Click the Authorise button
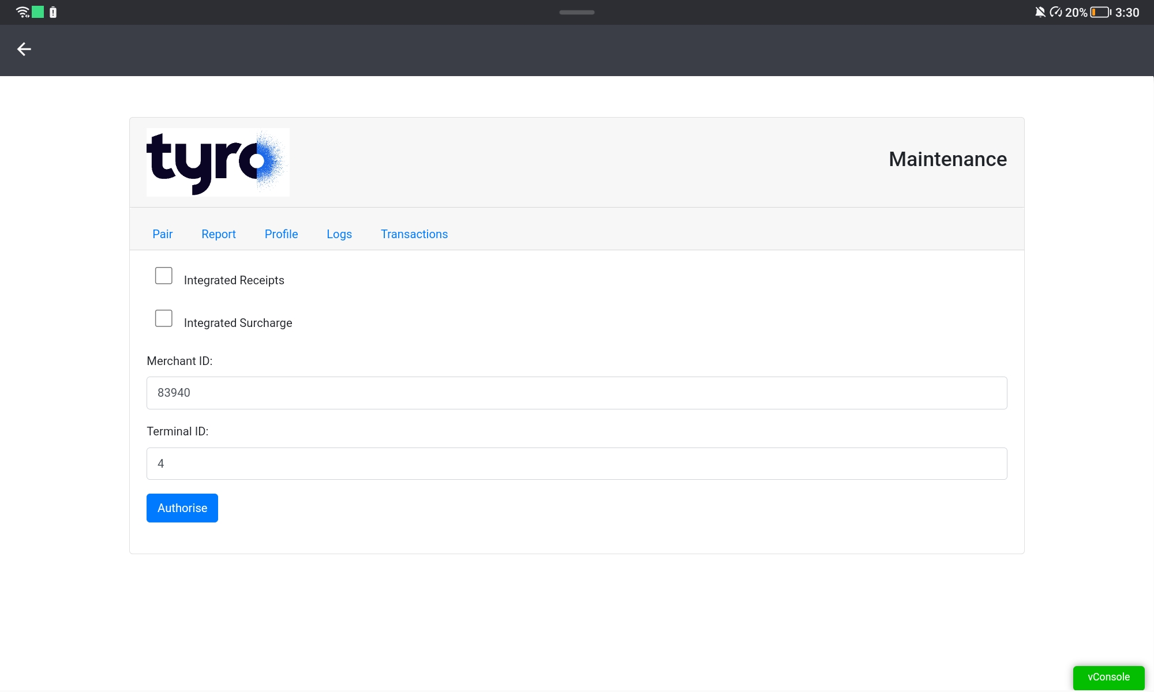The height and width of the screenshot is (692, 1154). 182,508
